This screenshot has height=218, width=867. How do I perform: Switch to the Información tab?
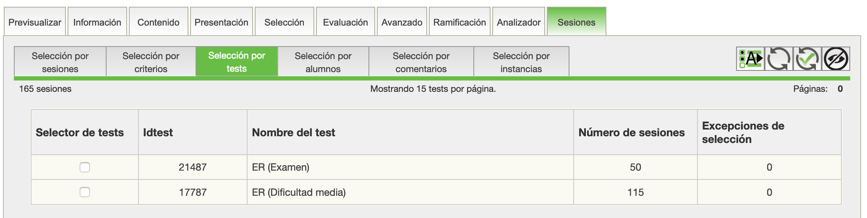click(97, 22)
